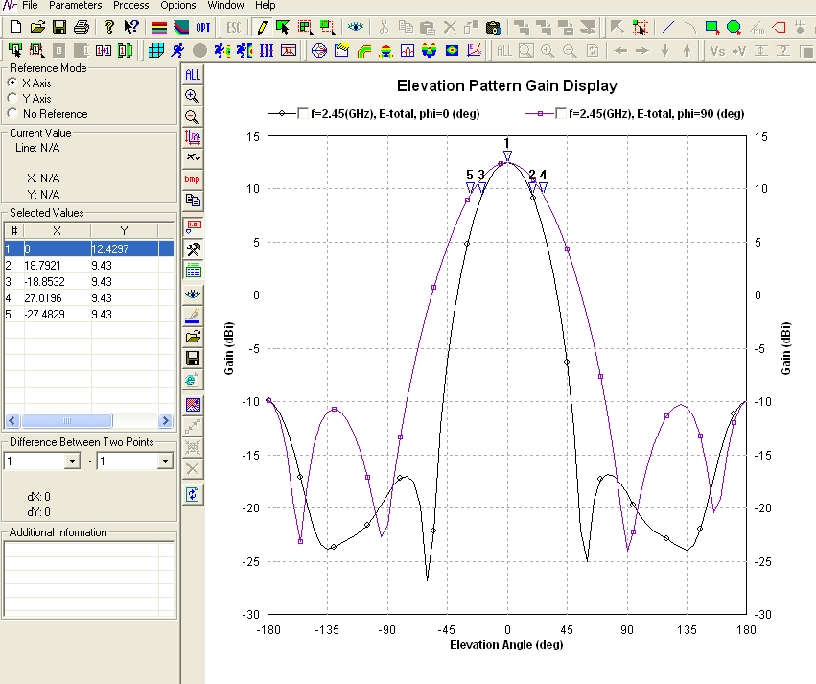Open the Process menu
816x684 pixels.
[130, 6]
